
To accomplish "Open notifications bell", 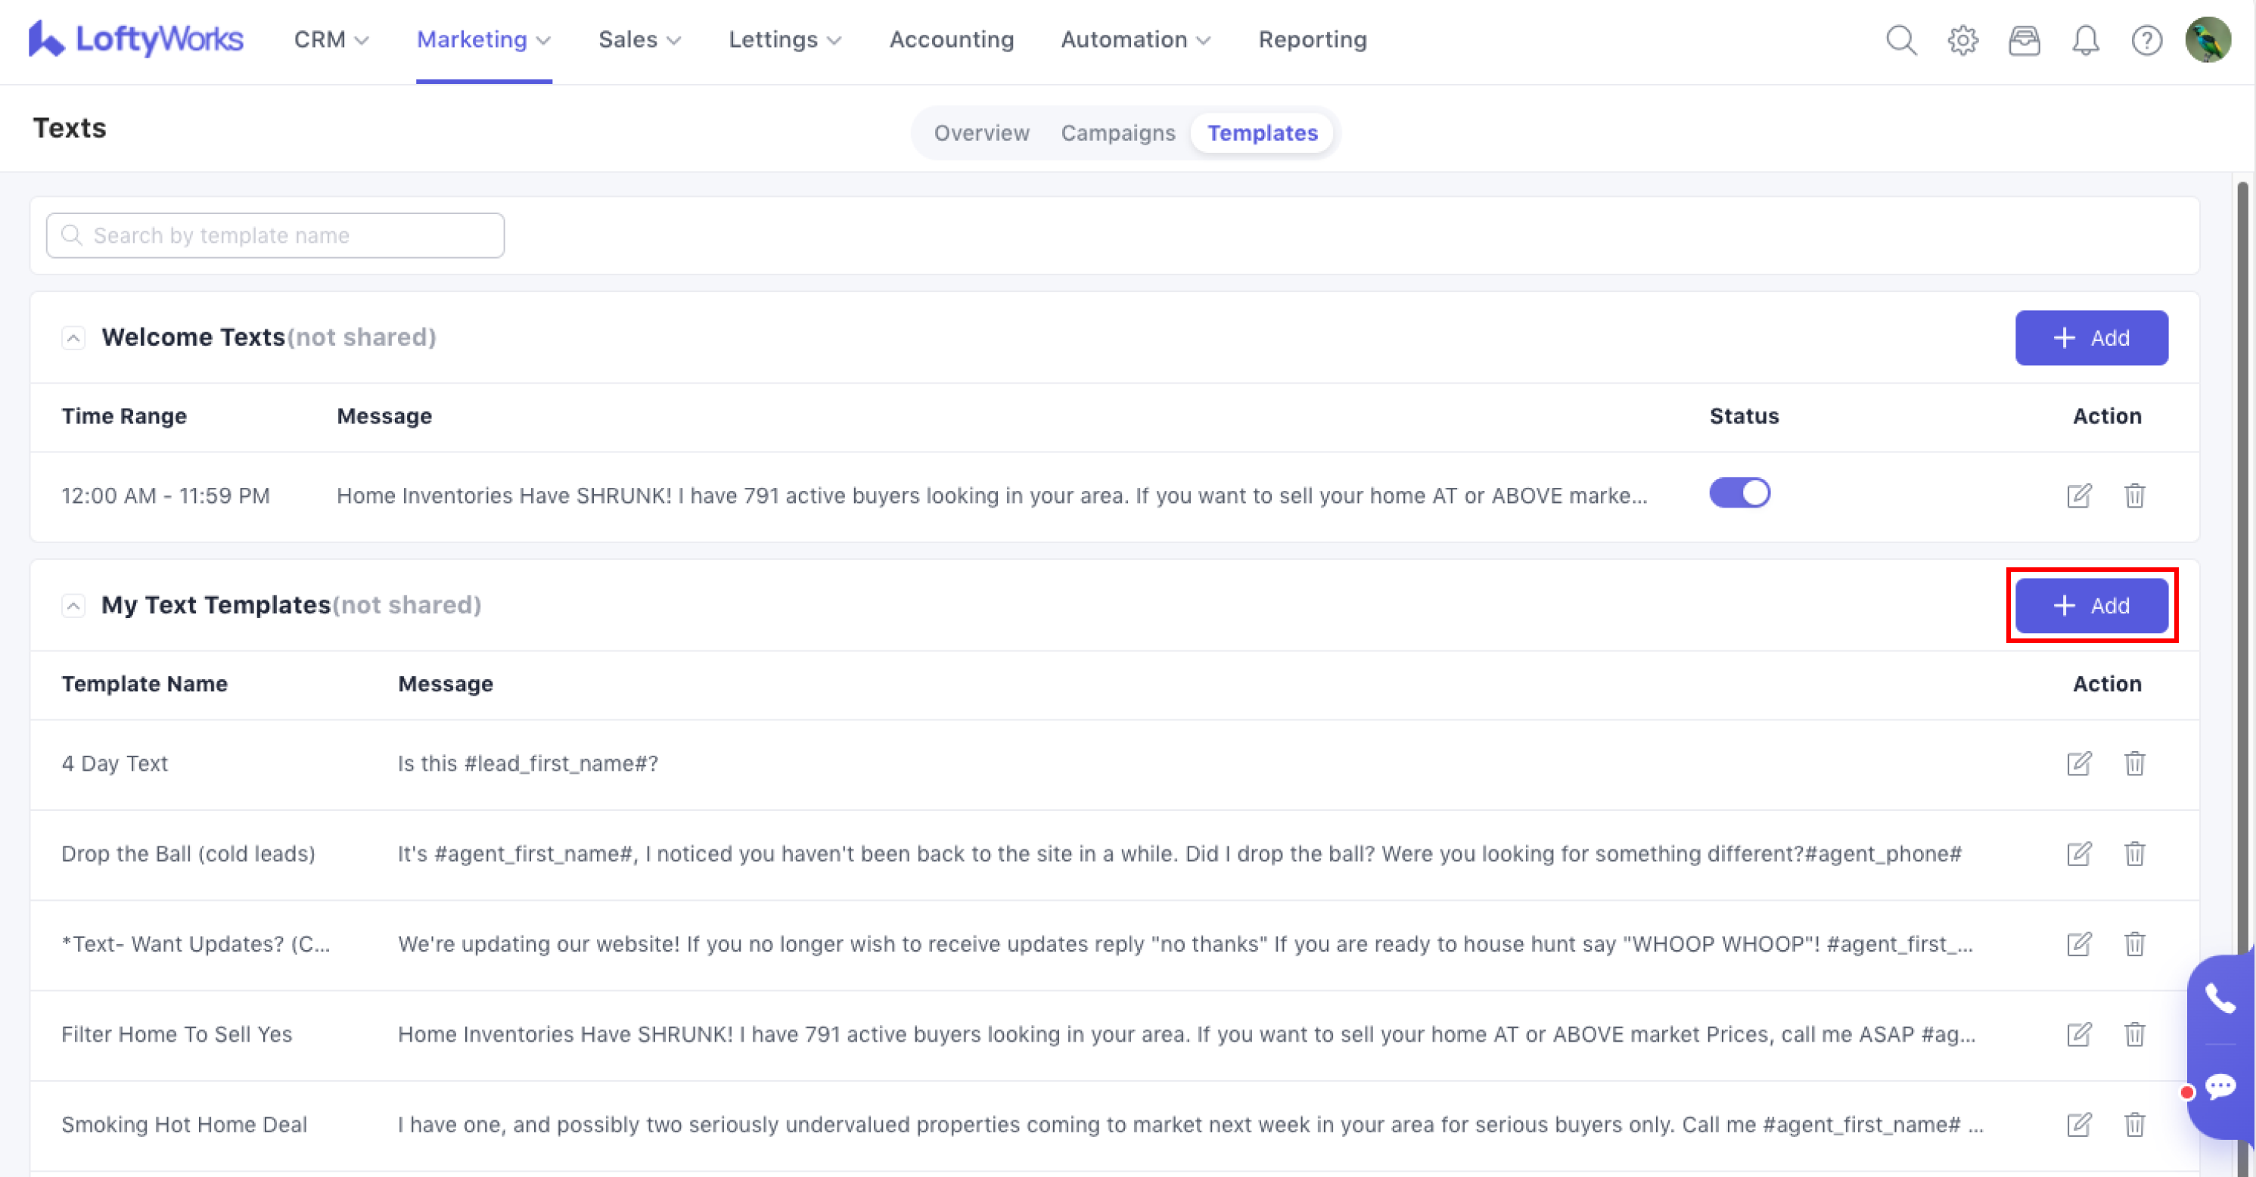I will (x=2085, y=40).
